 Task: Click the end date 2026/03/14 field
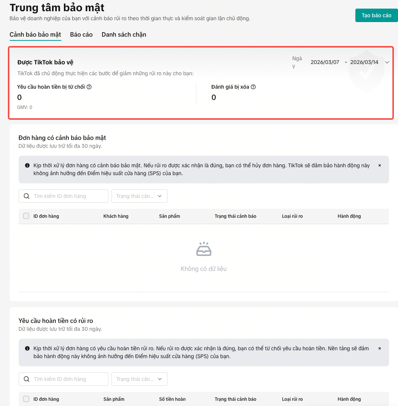pyautogui.click(x=364, y=62)
